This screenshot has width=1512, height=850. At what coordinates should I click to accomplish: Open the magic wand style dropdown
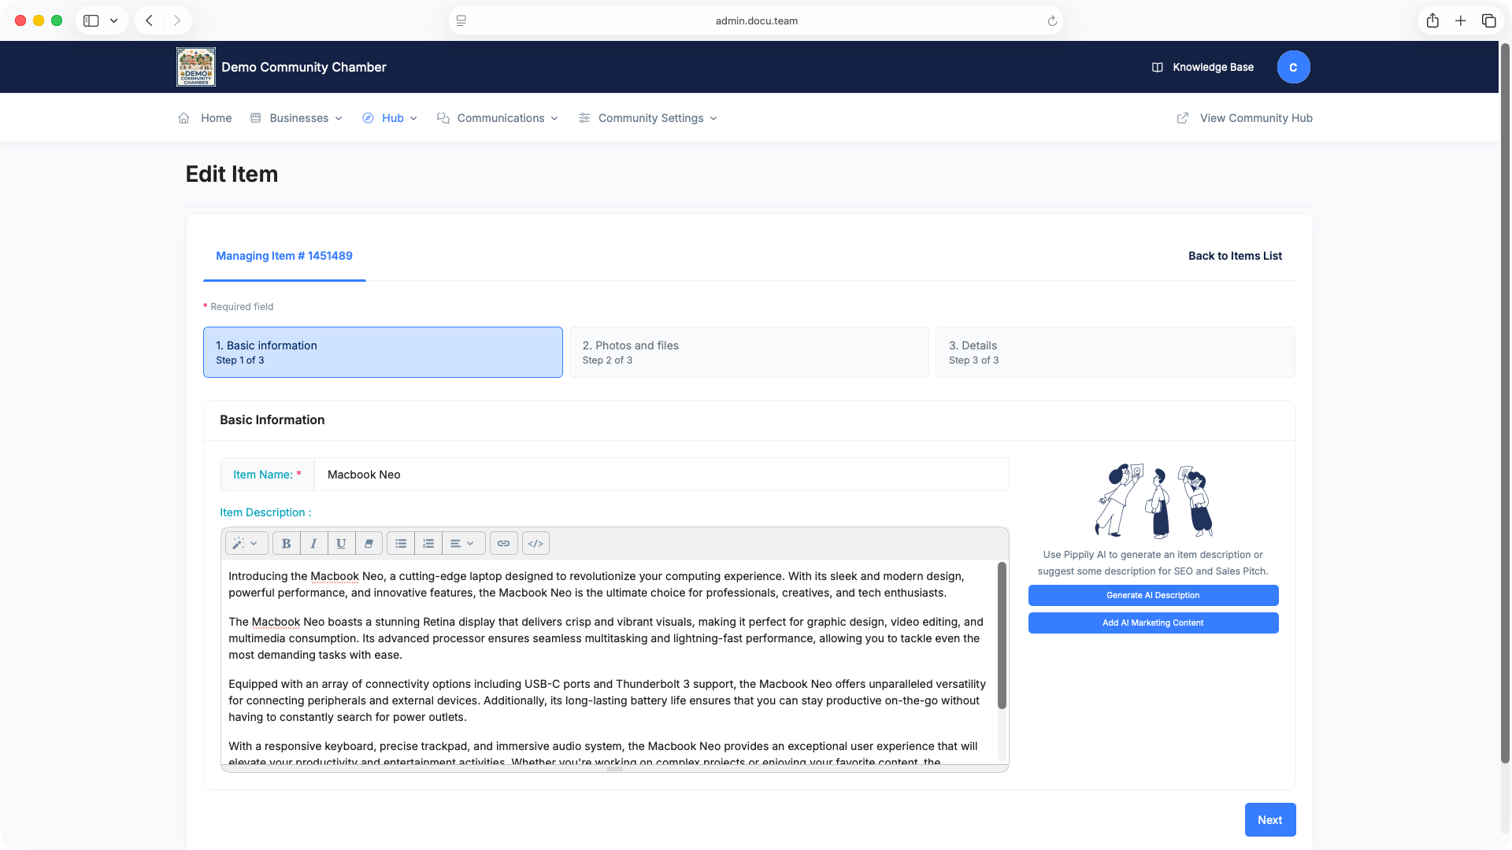(246, 543)
